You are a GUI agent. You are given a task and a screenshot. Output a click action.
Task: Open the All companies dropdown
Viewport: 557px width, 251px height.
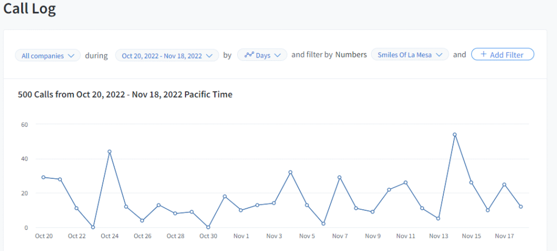click(48, 55)
